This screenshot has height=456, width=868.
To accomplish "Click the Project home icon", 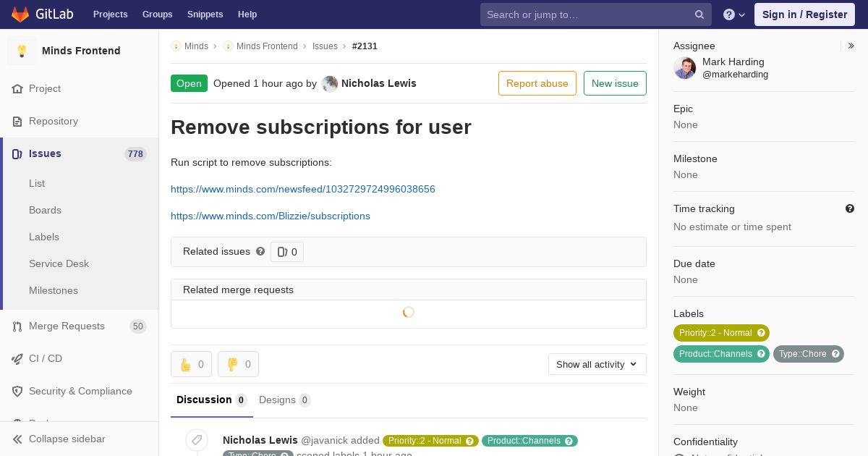I will (17, 88).
